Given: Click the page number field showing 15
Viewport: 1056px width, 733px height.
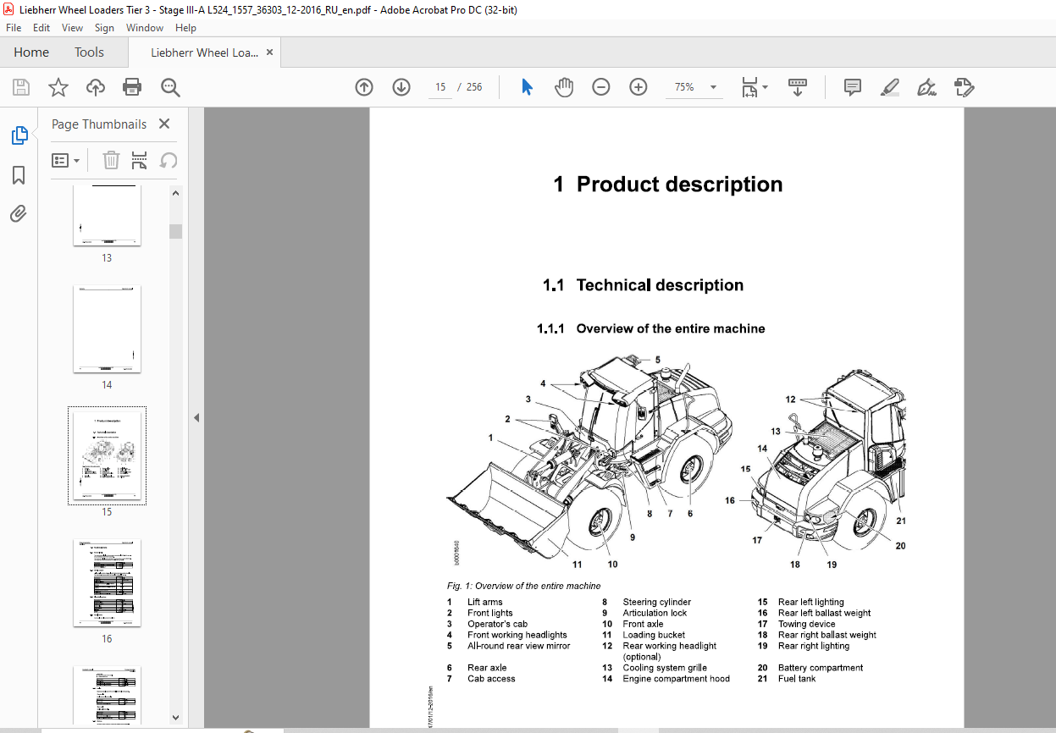Looking at the screenshot, I should [x=440, y=87].
